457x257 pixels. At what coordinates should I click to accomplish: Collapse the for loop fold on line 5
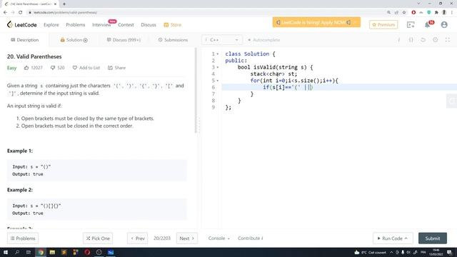[x=217, y=81]
